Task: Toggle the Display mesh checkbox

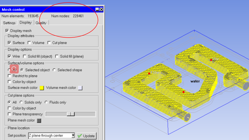Action: click(x=7, y=31)
